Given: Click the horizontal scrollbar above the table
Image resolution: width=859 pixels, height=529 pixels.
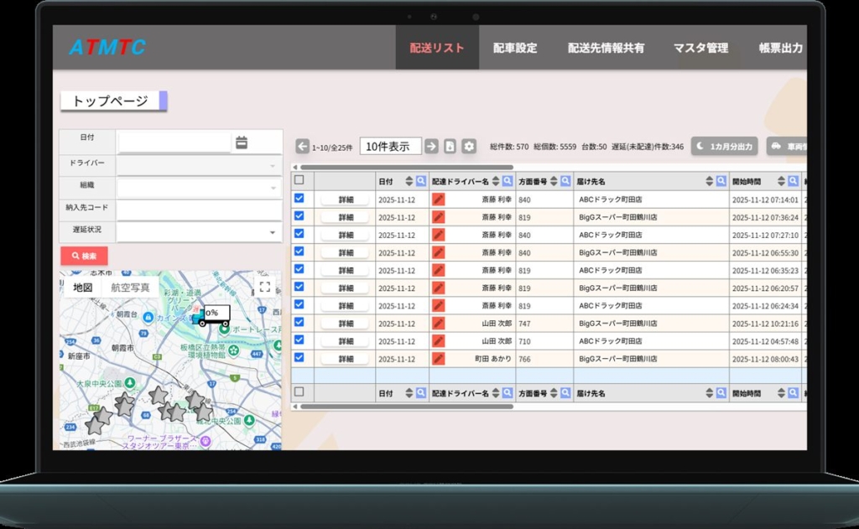Looking at the screenshot, I should click(x=407, y=167).
